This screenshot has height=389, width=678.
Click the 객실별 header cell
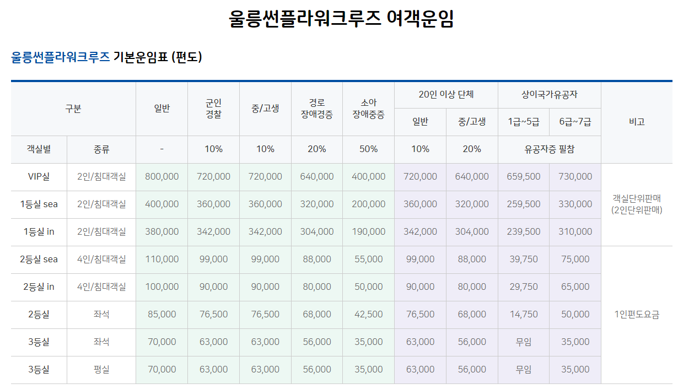39,149
